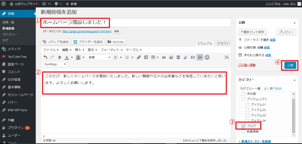This screenshot has width=302, height=144.
Task: Open the 段落 paragraph format dropdown
Action: pos(99,57)
